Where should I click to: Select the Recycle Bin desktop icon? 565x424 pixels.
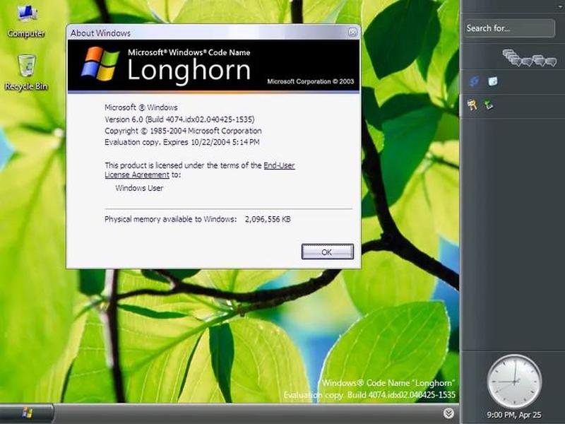[x=26, y=72]
